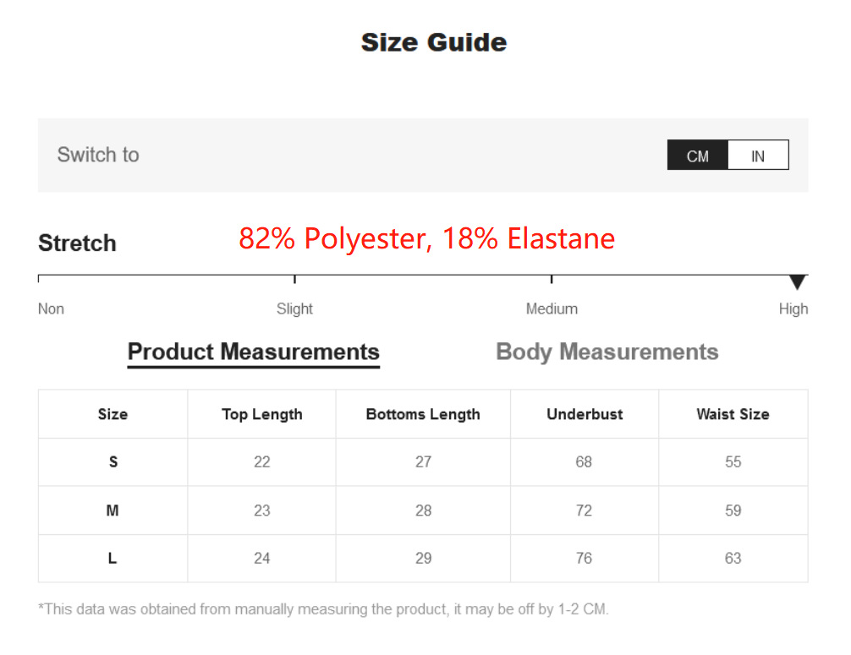The width and height of the screenshot is (851, 655).
Task: Click the size S row label
Action: click(113, 462)
